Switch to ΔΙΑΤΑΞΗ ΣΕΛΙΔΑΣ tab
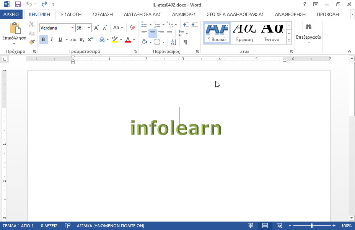Image resolution: width=355 pixels, height=230 pixels. click(x=142, y=14)
